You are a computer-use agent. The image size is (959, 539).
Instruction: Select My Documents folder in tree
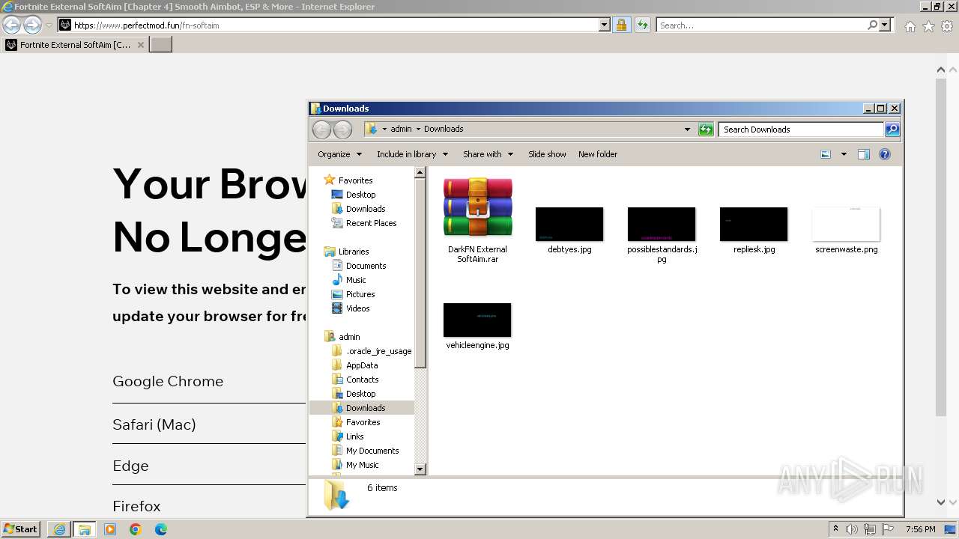tap(372, 451)
